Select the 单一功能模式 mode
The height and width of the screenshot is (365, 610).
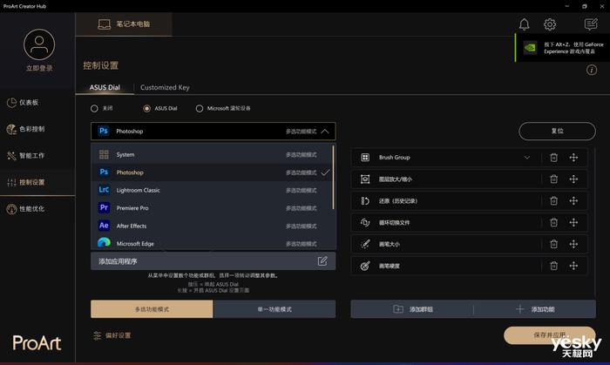274,309
